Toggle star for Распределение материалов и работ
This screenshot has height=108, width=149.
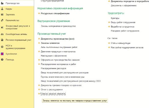[39, 64]
